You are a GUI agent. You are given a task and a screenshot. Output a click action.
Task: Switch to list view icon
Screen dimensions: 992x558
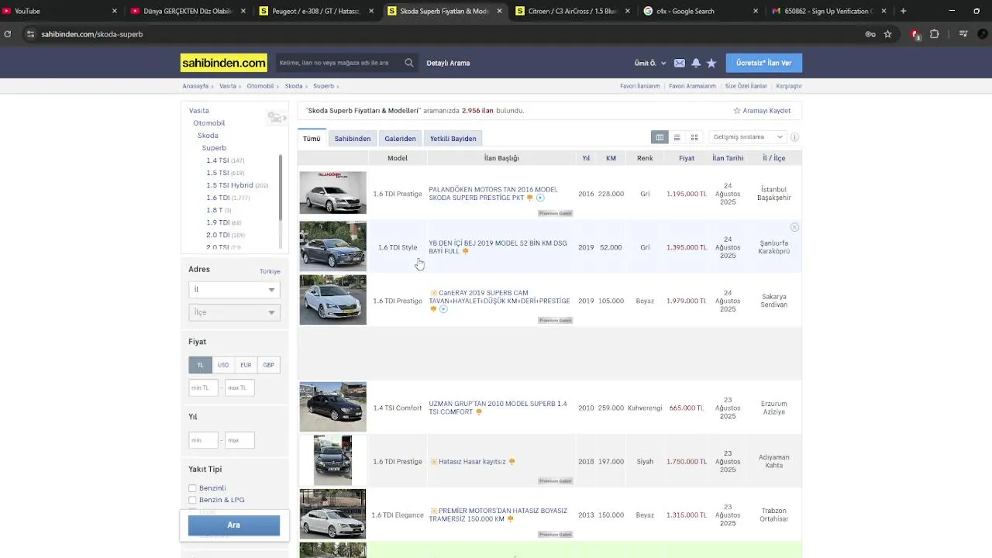[677, 137]
